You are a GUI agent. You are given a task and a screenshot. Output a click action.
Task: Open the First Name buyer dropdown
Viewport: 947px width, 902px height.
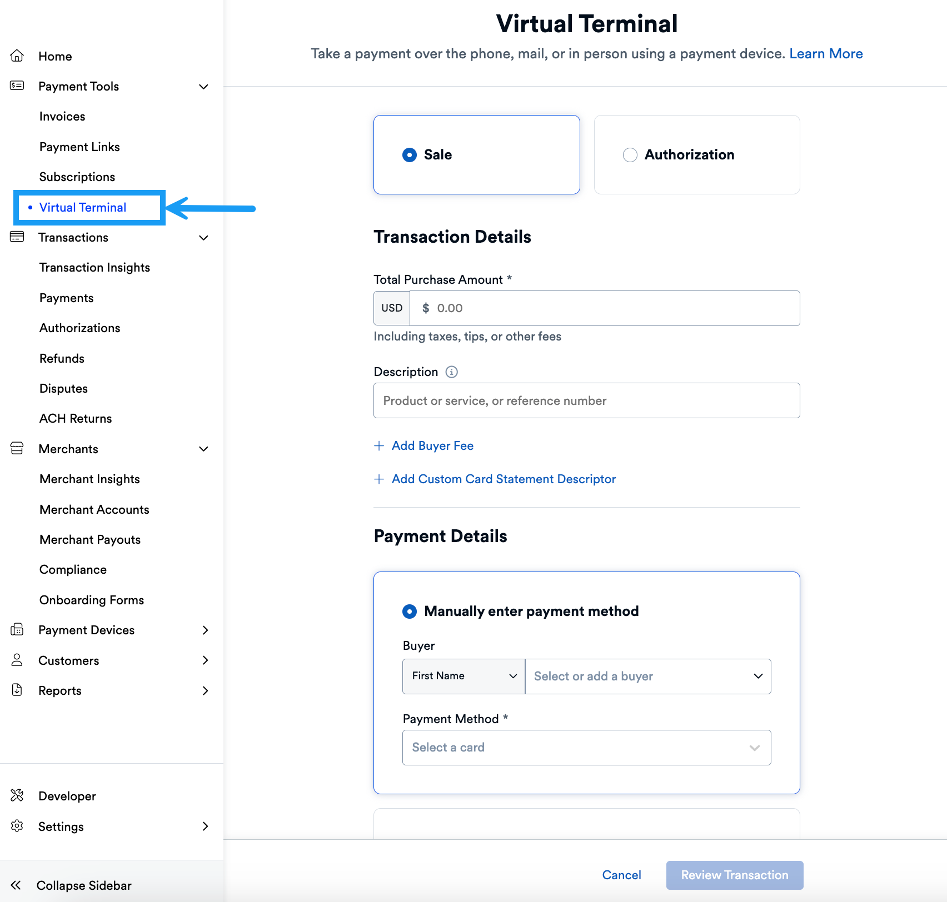[463, 676]
